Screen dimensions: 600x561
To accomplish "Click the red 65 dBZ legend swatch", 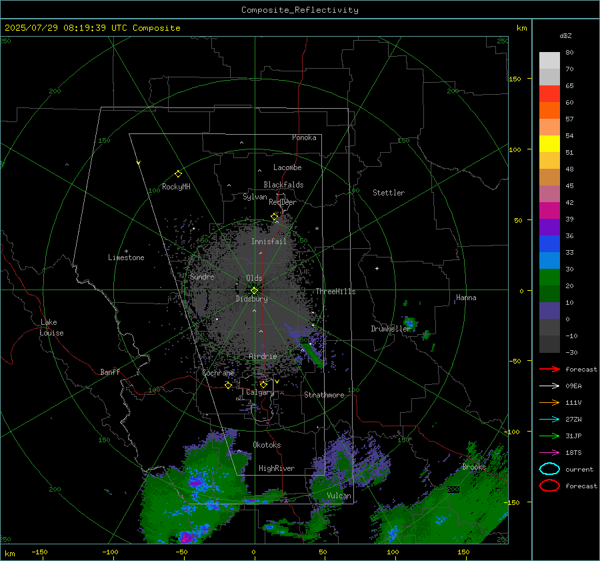I will click(x=549, y=93).
